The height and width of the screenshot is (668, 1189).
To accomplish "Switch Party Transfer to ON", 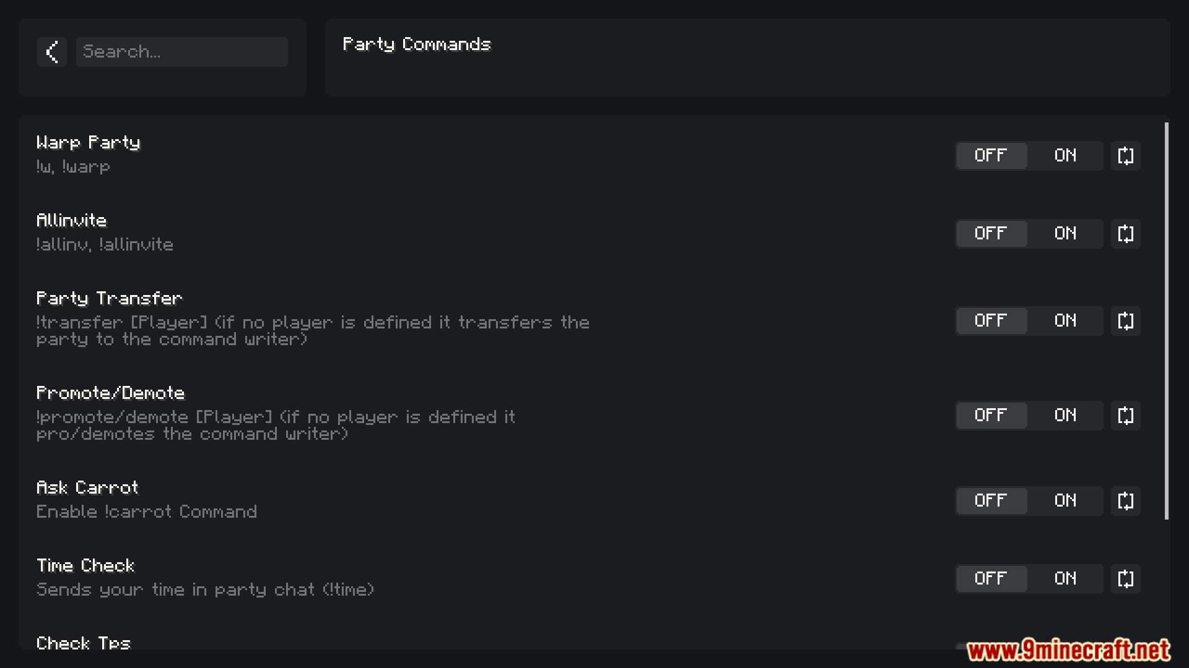I will (1065, 320).
